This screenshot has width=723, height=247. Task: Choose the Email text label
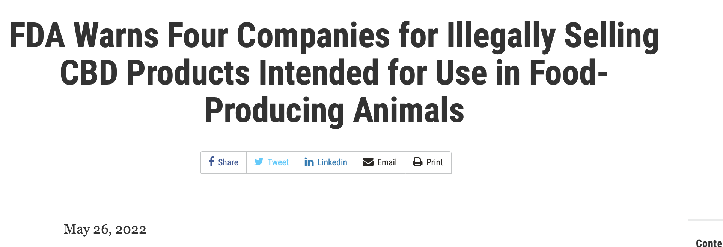click(387, 162)
